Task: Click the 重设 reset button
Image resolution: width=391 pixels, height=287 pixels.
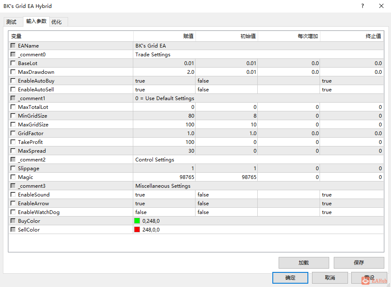Action: coord(369,277)
